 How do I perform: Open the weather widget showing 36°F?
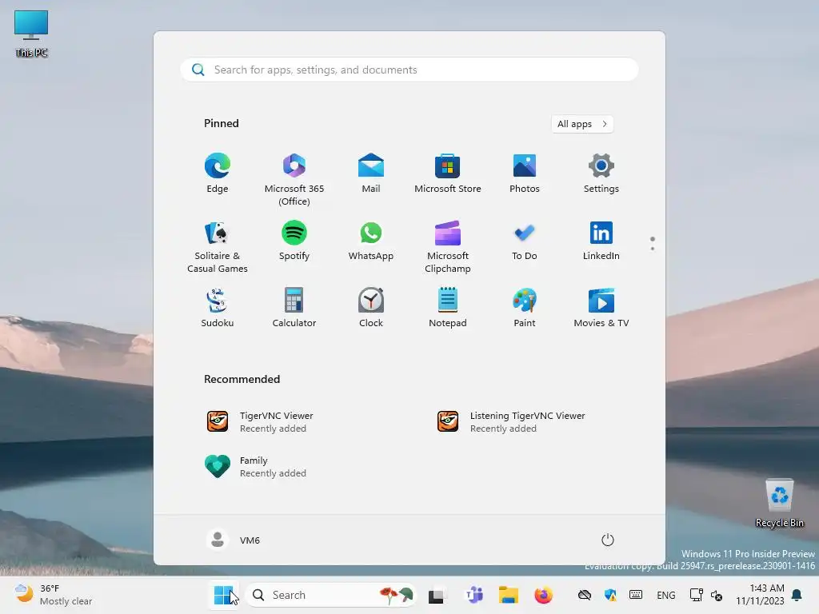52,595
